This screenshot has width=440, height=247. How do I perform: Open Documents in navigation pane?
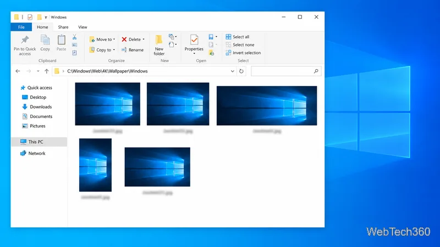tap(37, 116)
